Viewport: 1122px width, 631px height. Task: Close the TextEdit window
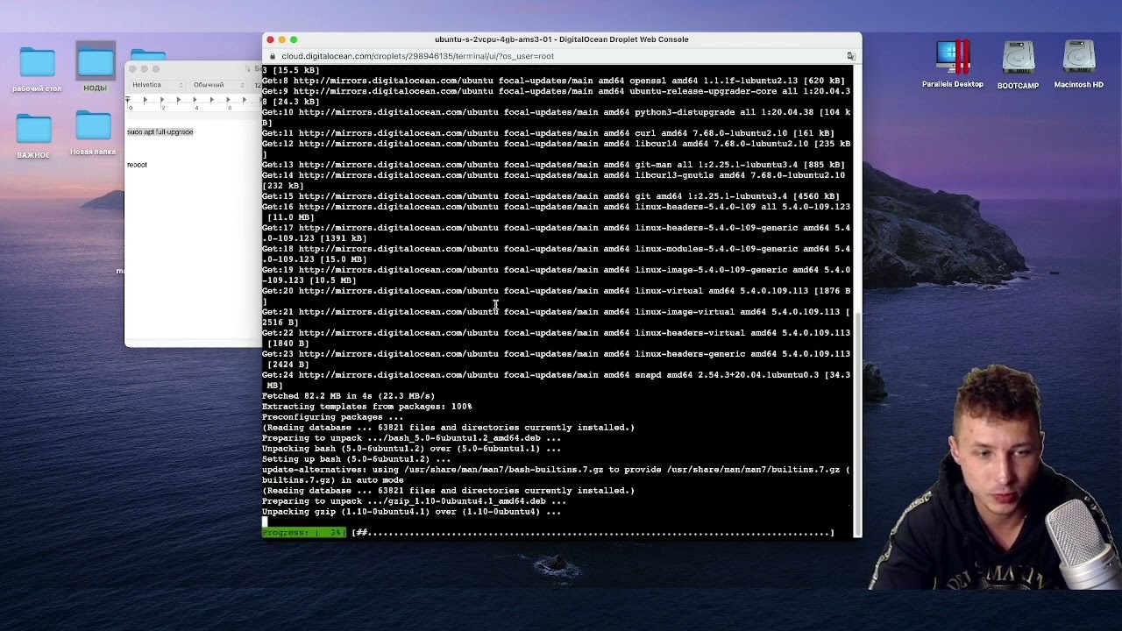[132, 69]
